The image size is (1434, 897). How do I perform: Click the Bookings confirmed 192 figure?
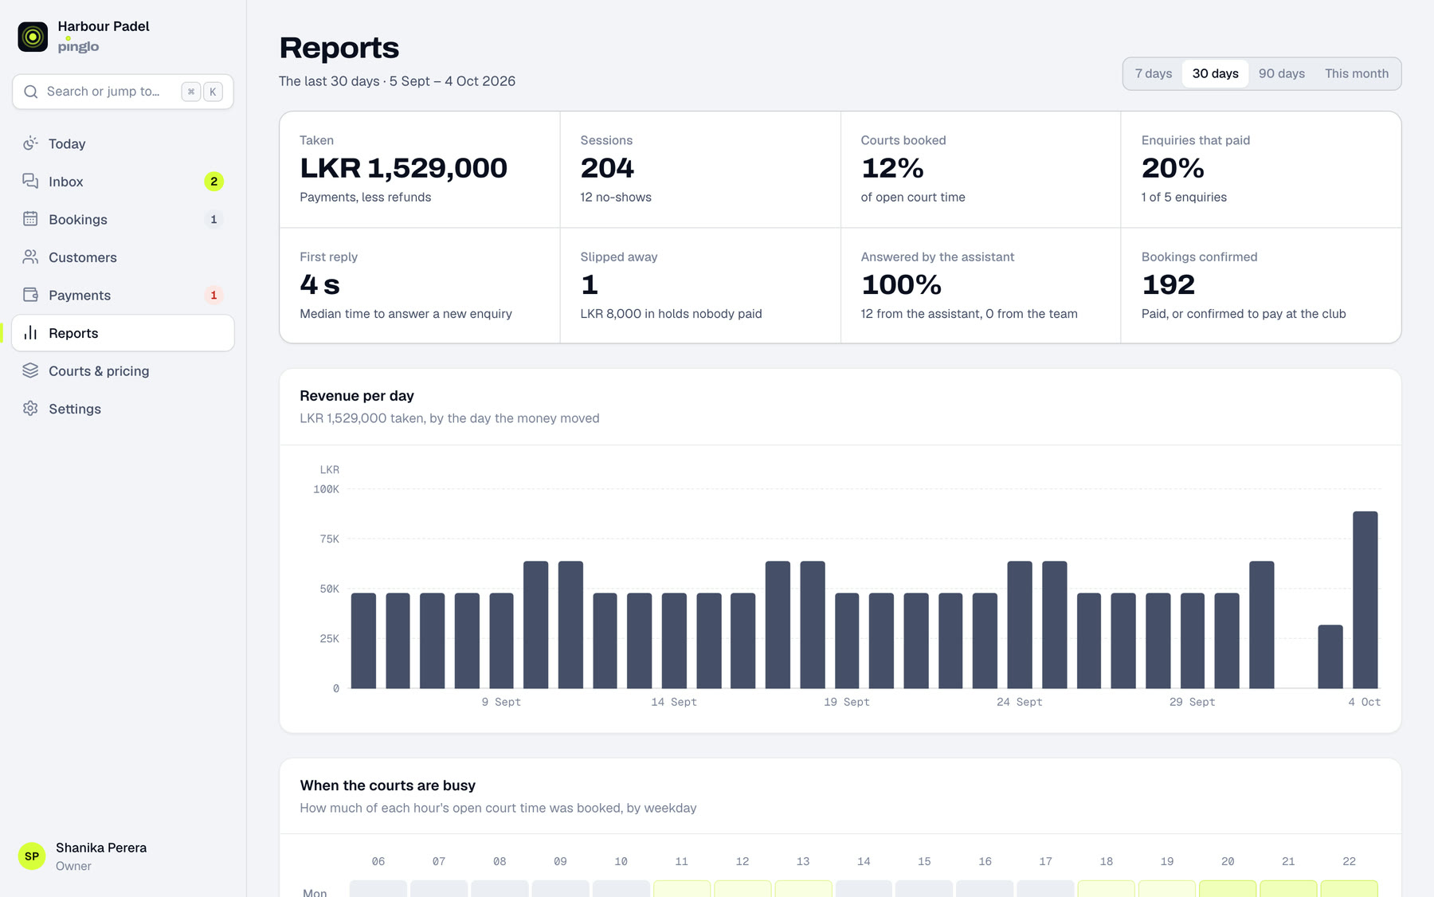(1169, 284)
